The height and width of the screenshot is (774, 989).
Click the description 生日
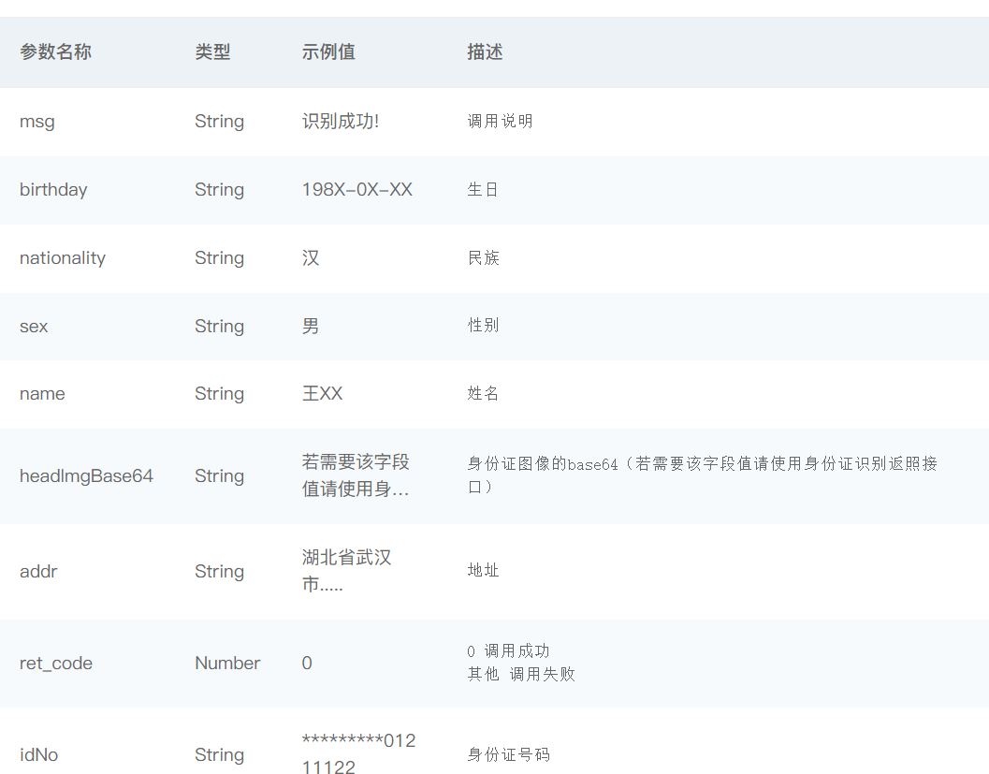tap(483, 189)
